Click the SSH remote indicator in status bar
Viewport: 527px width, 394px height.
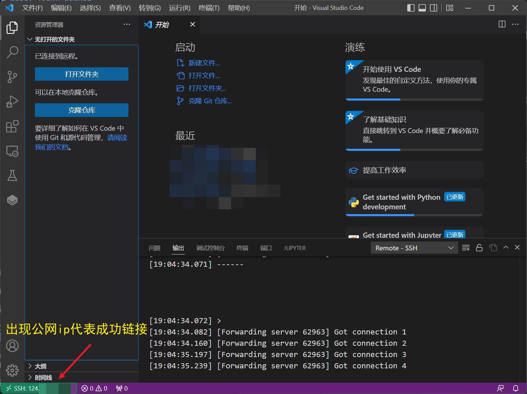[39, 389]
